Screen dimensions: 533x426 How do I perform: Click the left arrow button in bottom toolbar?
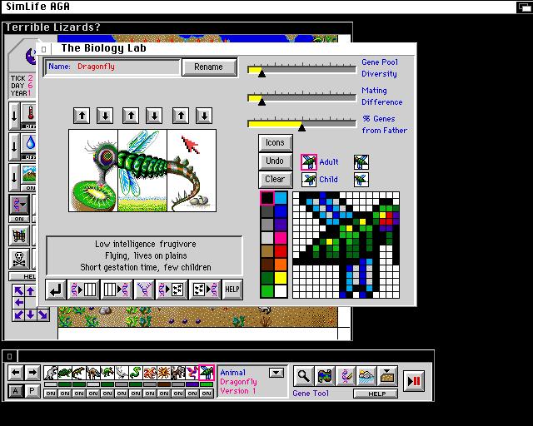click(x=15, y=373)
